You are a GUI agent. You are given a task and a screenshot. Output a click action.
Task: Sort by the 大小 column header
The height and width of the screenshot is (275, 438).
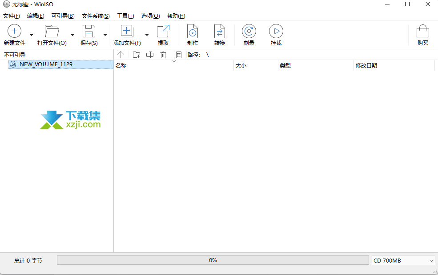[256, 65]
